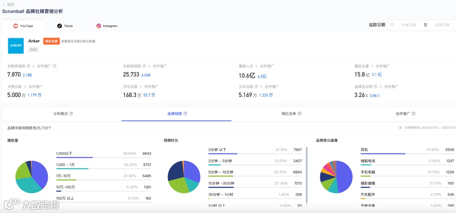Open help icon next to 关联频道数
The image size is (456, 213).
[x=29, y=66]
